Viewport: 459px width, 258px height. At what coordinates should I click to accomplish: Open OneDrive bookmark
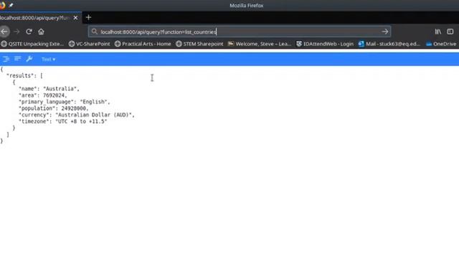pos(441,44)
